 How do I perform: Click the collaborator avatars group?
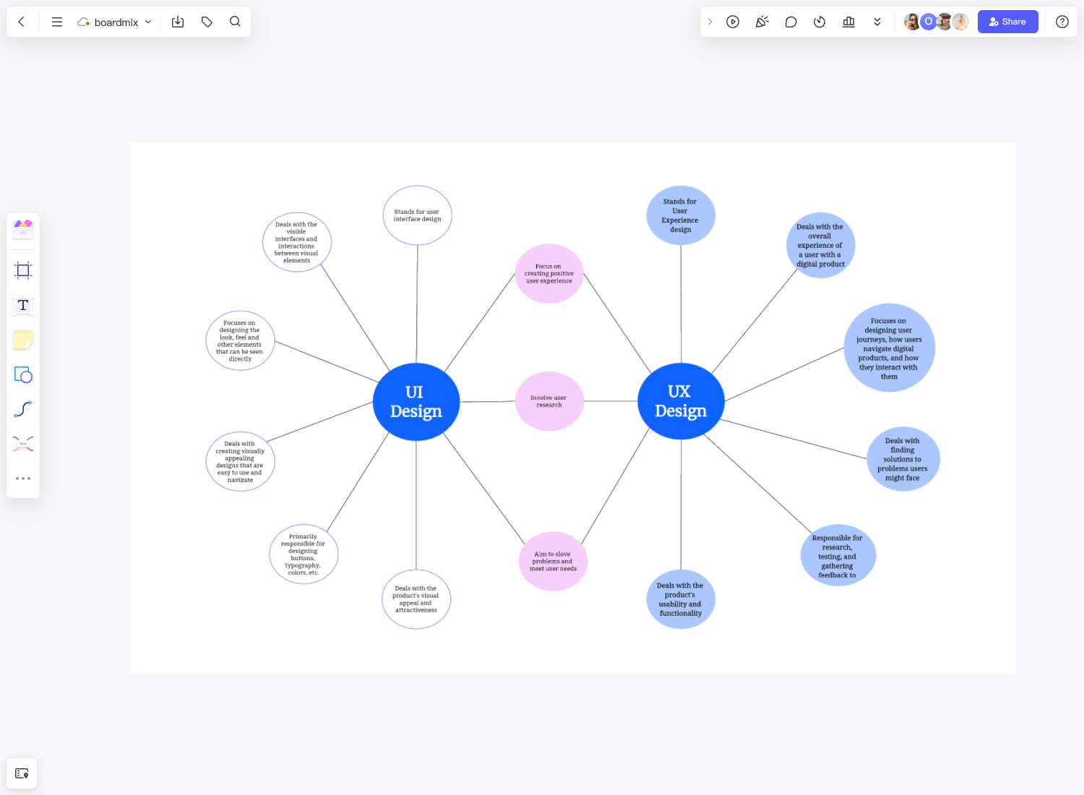click(937, 22)
